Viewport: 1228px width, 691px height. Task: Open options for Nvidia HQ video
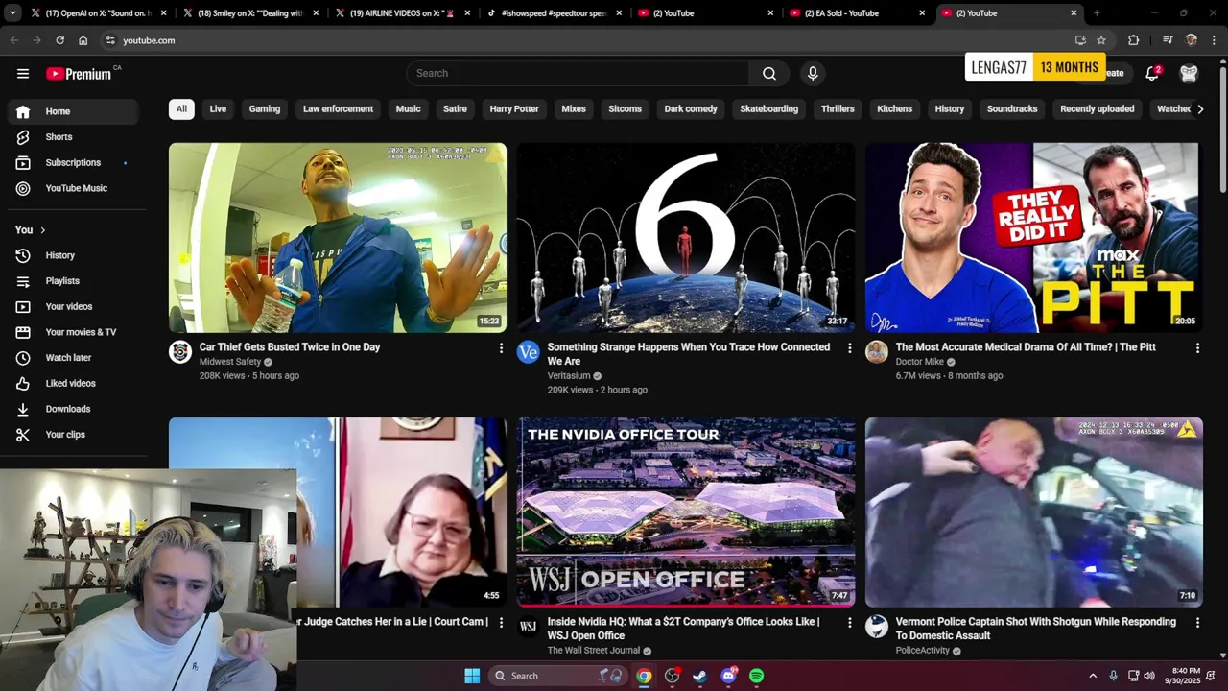849,623
